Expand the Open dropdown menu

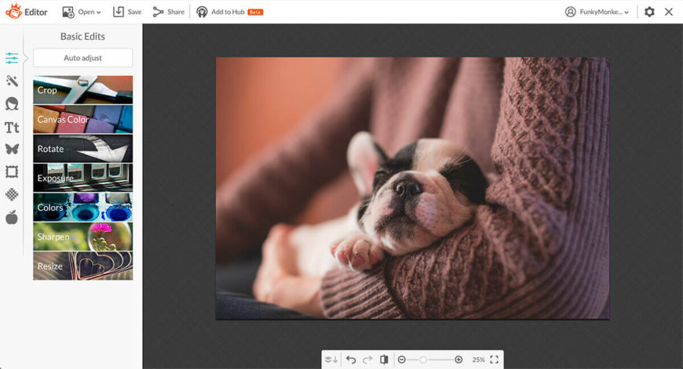click(x=82, y=12)
